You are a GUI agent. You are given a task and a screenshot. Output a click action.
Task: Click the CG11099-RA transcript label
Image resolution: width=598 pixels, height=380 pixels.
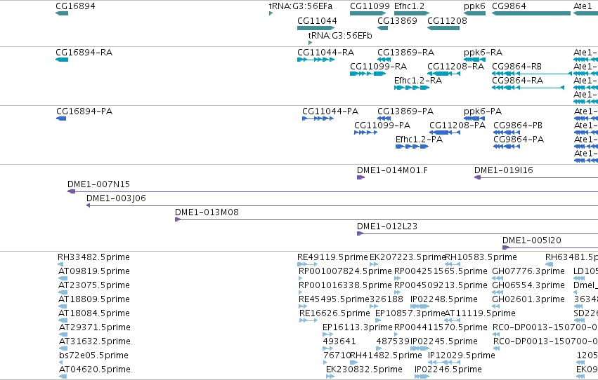coord(379,67)
